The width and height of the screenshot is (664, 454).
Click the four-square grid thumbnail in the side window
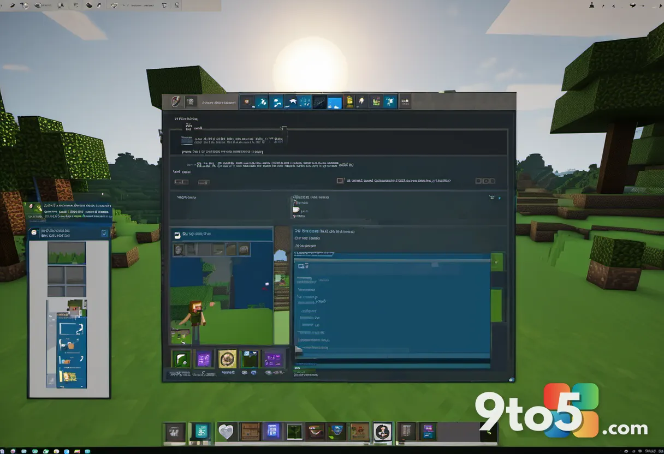pyautogui.click(x=67, y=282)
